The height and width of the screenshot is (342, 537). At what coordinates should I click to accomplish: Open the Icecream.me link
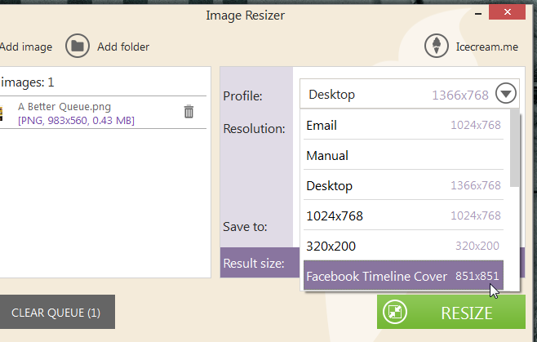[486, 47]
